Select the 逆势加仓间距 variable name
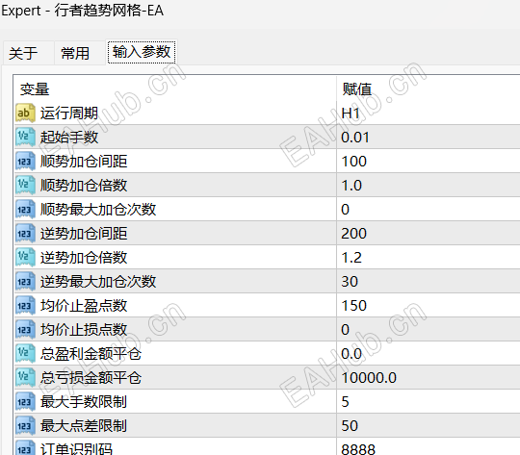Image resolution: width=520 pixels, height=455 pixels. coord(84,234)
